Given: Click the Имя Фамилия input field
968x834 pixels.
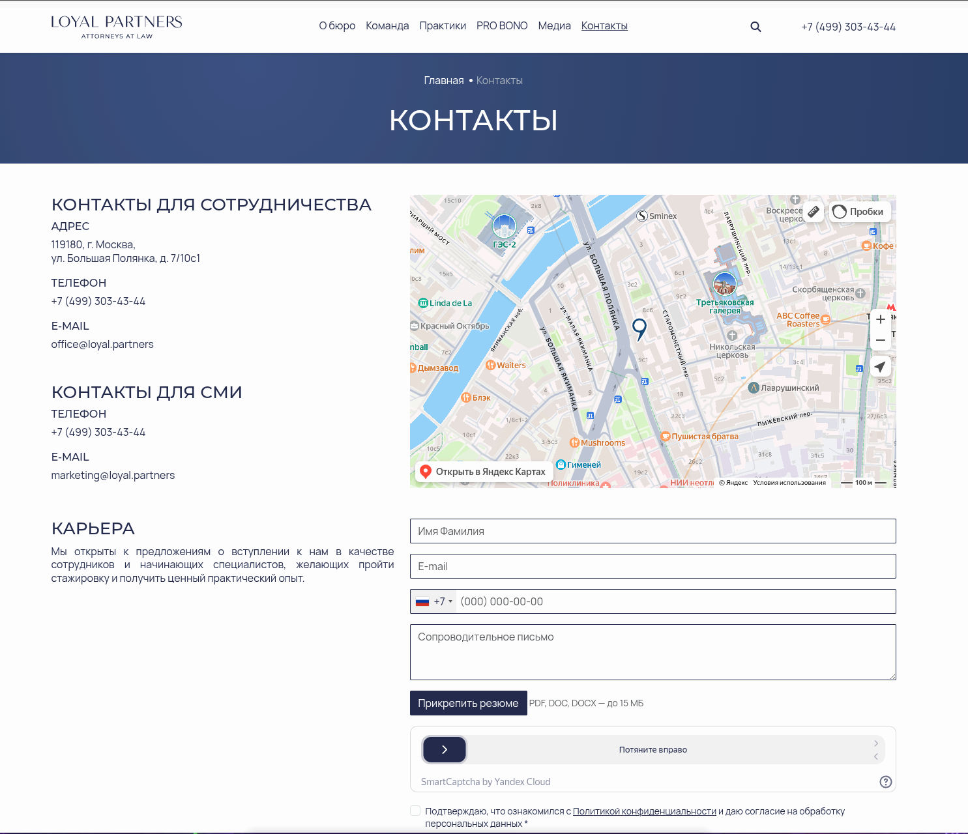Looking at the screenshot, I should pyautogui.click(x=653, y=531).
